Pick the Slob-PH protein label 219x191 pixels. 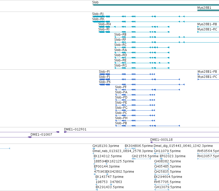point(121,118)
